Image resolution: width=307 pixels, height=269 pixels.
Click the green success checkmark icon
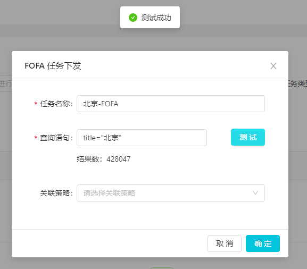pos(133,18)
